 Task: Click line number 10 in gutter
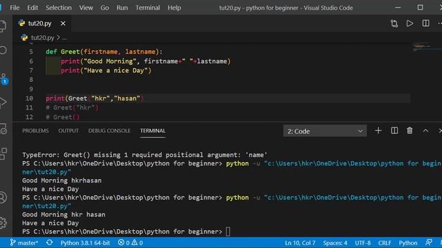29,99
